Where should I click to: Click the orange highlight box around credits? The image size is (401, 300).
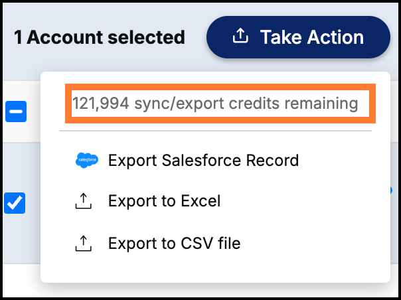click(220, 104)
